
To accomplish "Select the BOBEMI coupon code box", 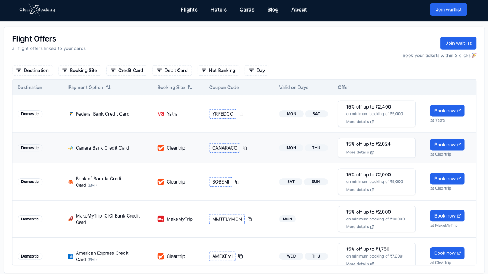I will tap(221, 182).
